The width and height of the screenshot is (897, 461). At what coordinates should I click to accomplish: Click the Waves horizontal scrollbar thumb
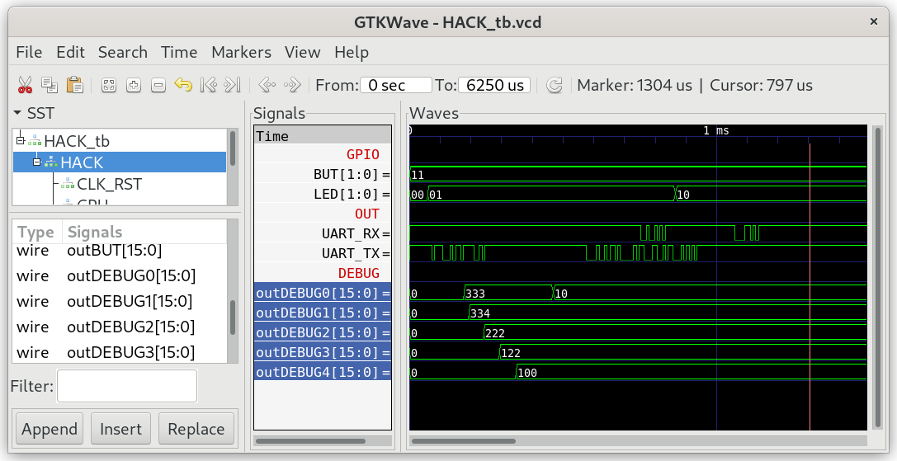pyautogui.click(x=464, y=441)
